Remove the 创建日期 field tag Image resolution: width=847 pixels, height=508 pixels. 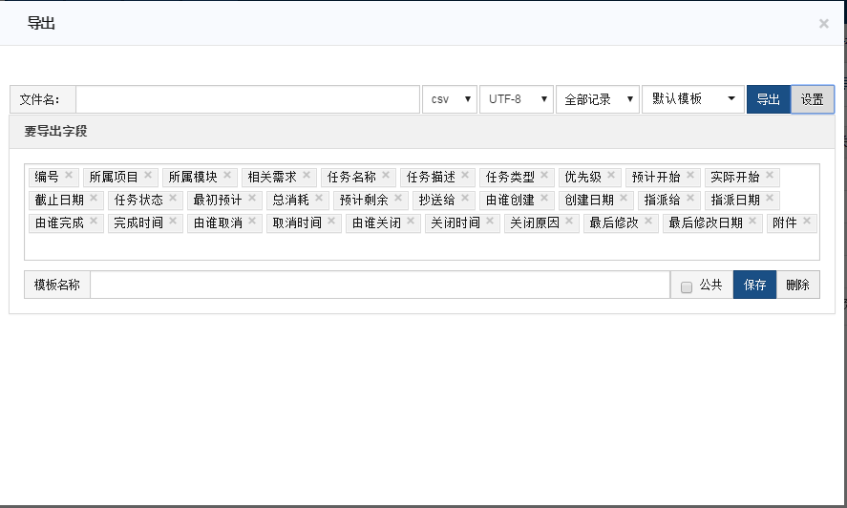coord(624,198)
